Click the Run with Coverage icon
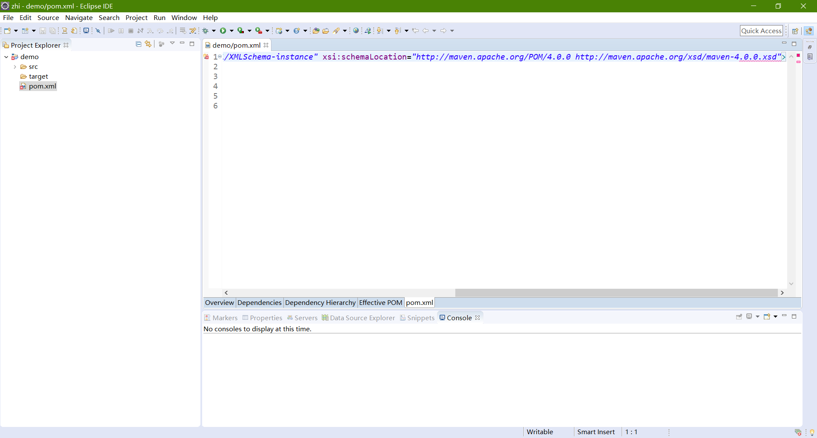 (240, 31)
